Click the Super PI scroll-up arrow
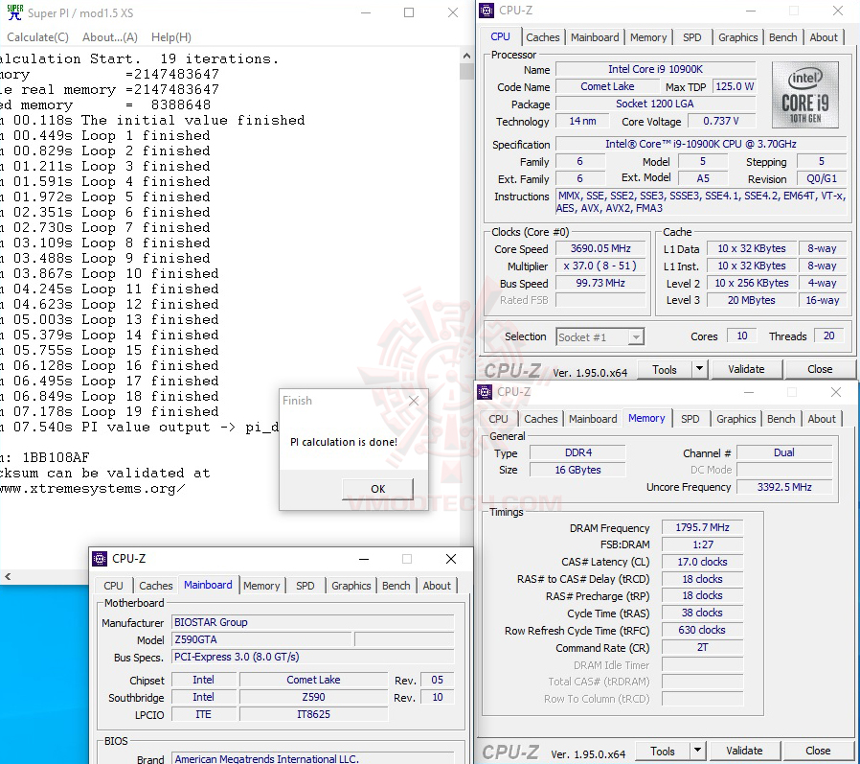This screenshot has width=860, height=764. click(x=466, y=56)
